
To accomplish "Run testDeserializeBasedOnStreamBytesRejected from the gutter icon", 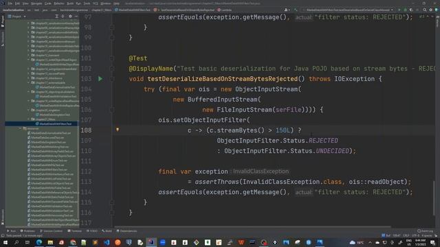I will pyautogui.click(x=100, y=79).
